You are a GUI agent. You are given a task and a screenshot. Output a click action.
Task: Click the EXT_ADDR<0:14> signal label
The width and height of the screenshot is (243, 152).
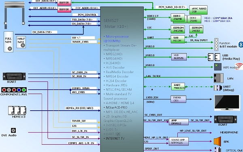[45, 8]
